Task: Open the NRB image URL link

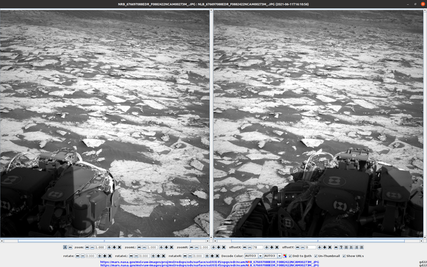Action: 210,262
